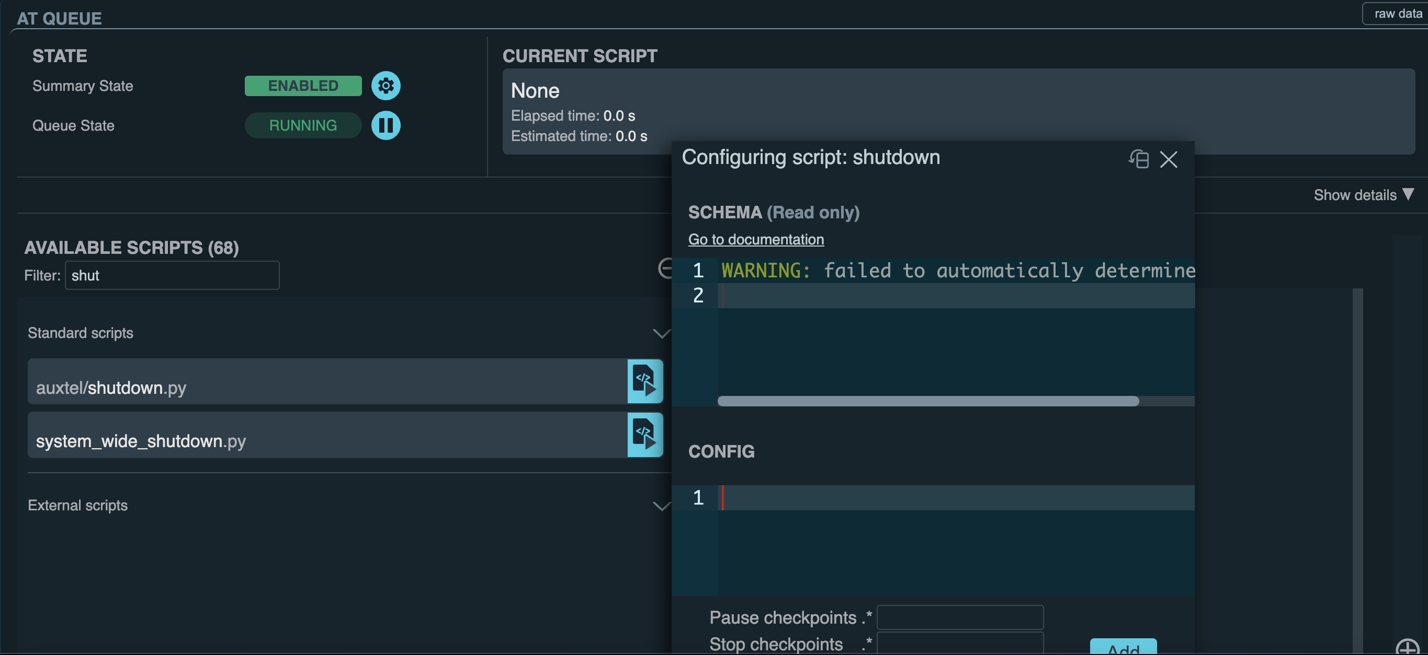Click the Pause checkpoints input field
Image resolution: width=1428 pixels, height=655 pixels.
[x=959, y=616]
